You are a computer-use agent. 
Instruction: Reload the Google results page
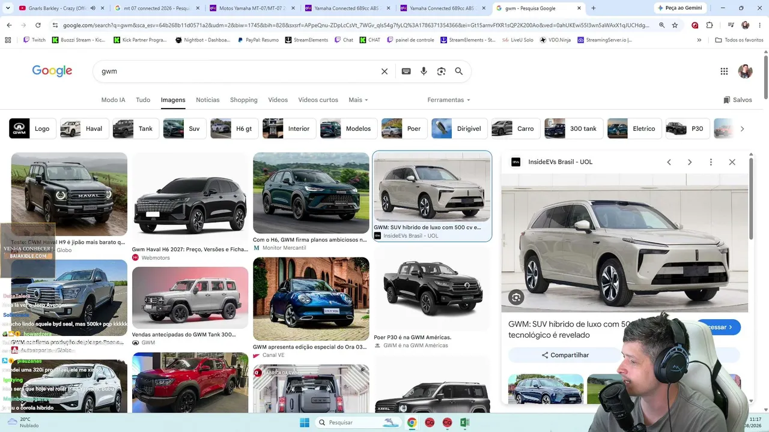pos(38,25)
